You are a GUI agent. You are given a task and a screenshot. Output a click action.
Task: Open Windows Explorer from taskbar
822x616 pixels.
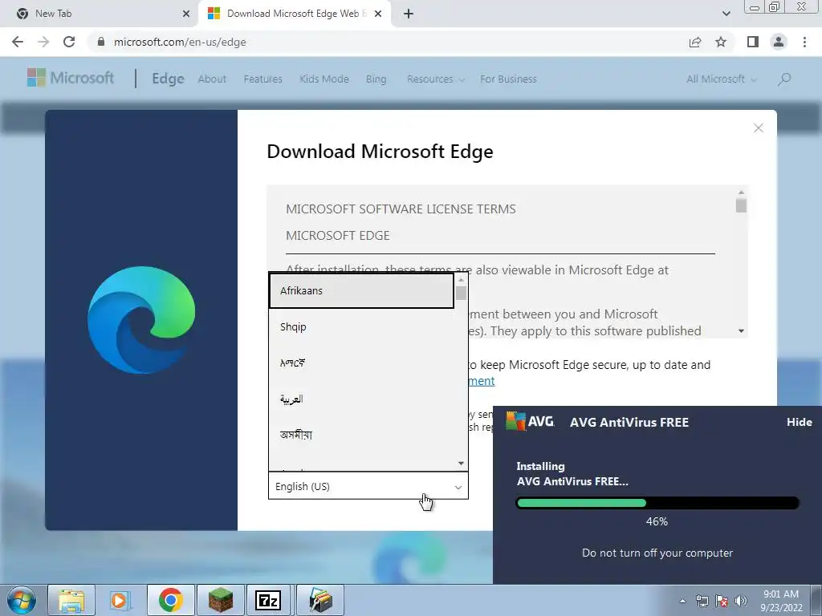(71, 600)
